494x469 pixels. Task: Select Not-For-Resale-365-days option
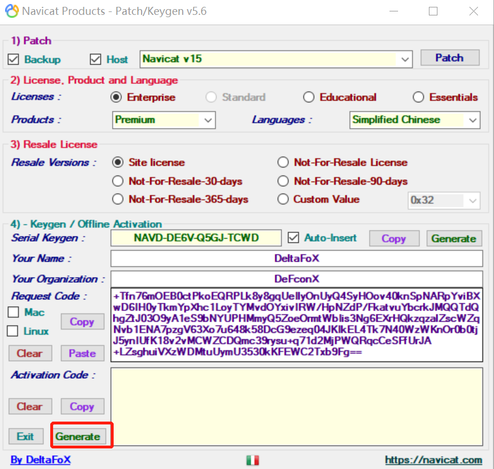tap(118, 199)
